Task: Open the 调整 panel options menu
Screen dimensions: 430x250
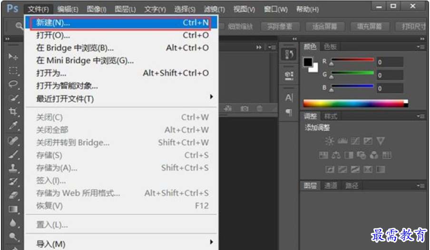Action: pyautogui.click(x=420, y=116)
